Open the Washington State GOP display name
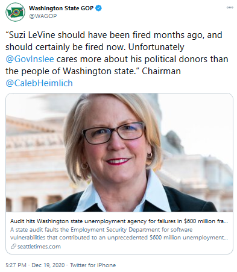 coord(61,8)
